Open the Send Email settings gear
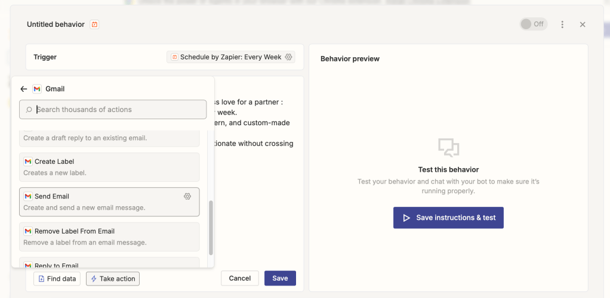The width and height of the screenshot is (610, 298). [187, 196]
